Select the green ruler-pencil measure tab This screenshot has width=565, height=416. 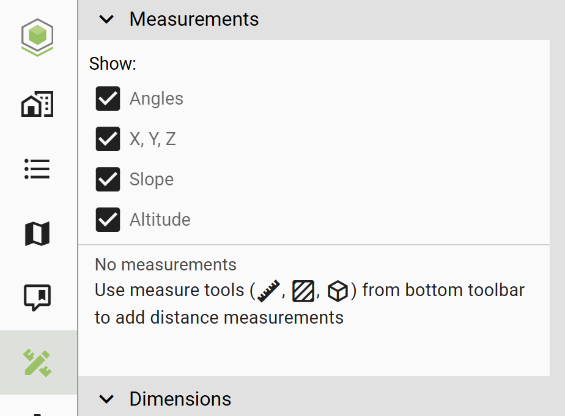pyautogui.click(x=37, y=363)
